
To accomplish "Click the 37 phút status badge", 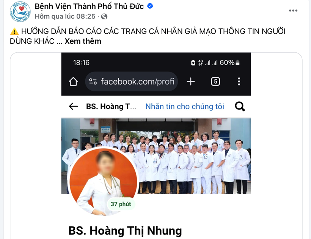I will 121,204.
